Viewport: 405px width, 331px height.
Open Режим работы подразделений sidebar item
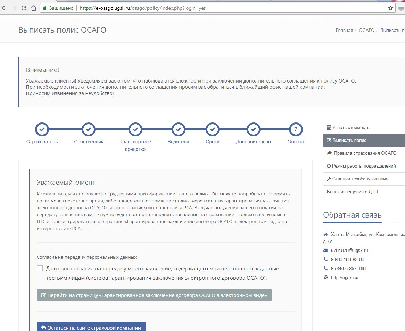tap(364, 166)
